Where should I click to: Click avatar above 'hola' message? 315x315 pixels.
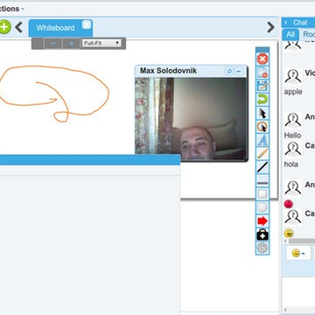(x=293, y=150)
